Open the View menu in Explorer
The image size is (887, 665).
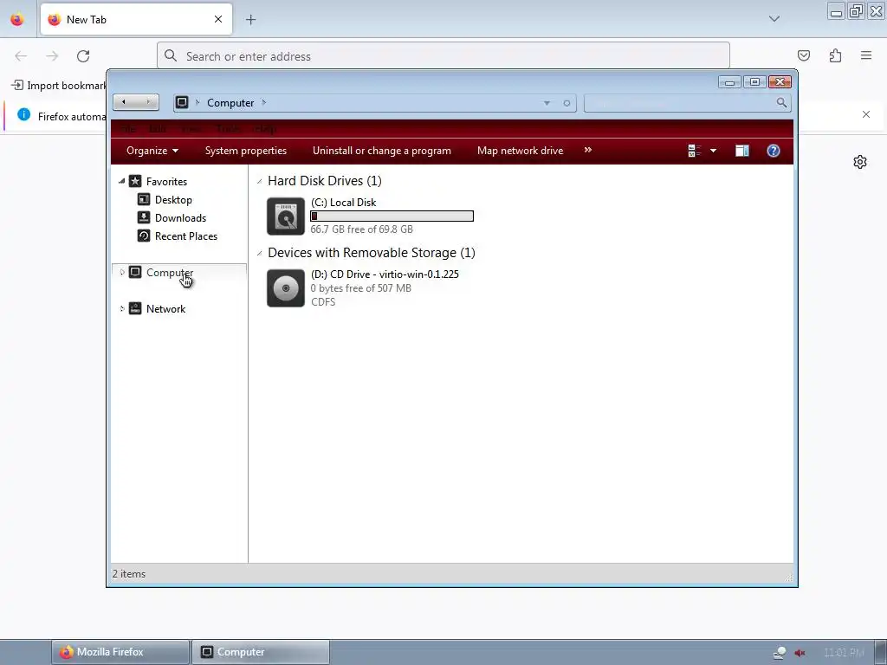(191, 129)
